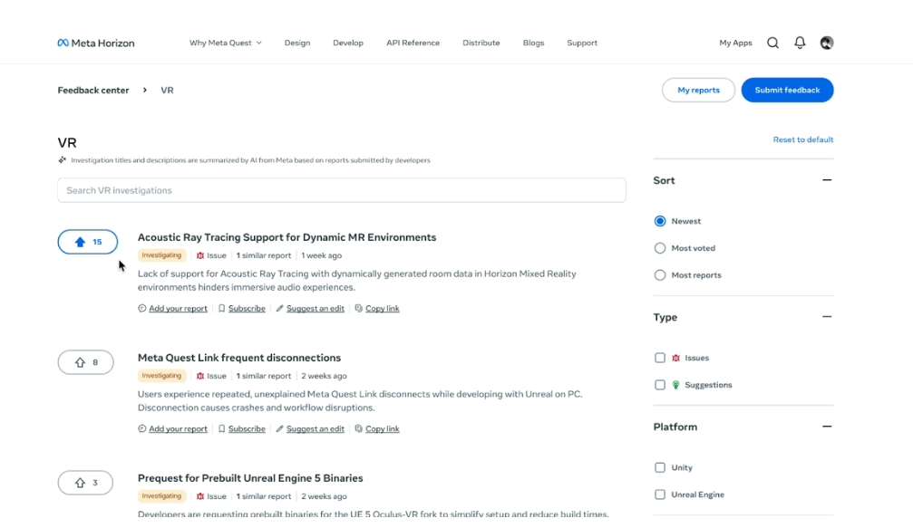Open the notifications bell icon
The image size is (913, 528).
pyautogui.click(x=800, y=43)
